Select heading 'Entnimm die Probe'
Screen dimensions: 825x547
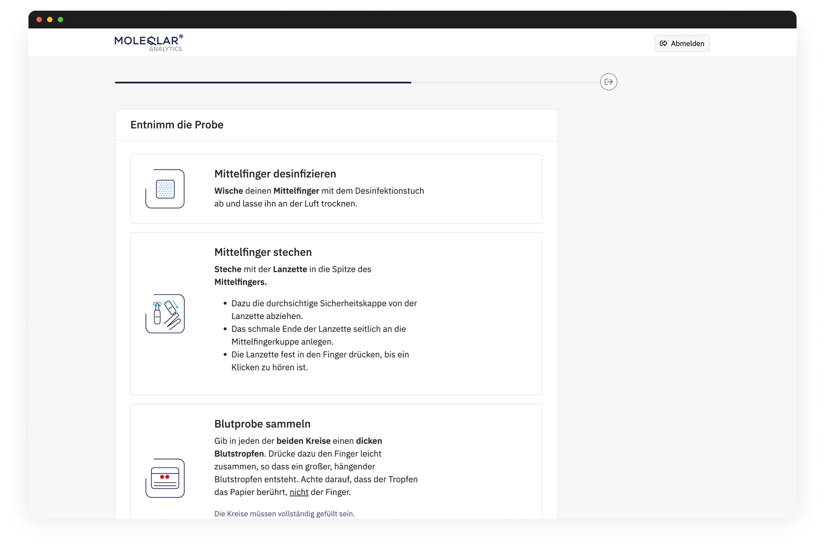(x=177, y=125)
